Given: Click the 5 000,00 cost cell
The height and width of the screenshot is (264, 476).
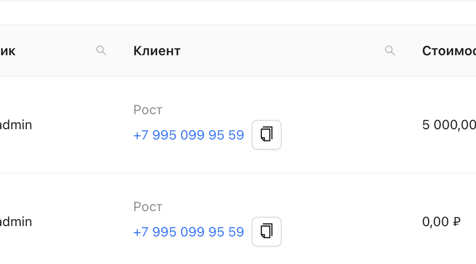Looking at the screenshot, I should pos(449,125).
